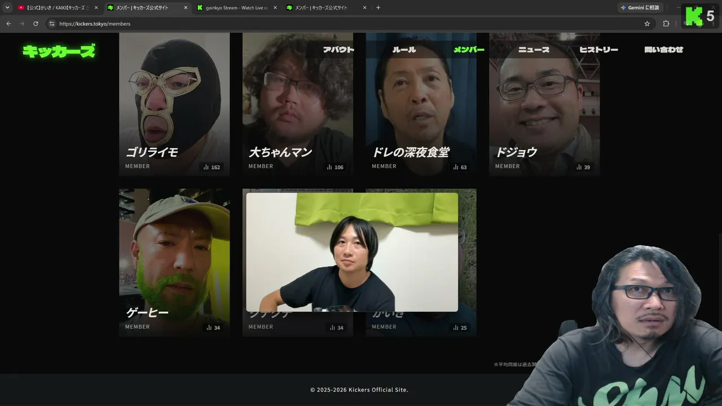Click the ゲーヒー name text

tap(147, 312)
